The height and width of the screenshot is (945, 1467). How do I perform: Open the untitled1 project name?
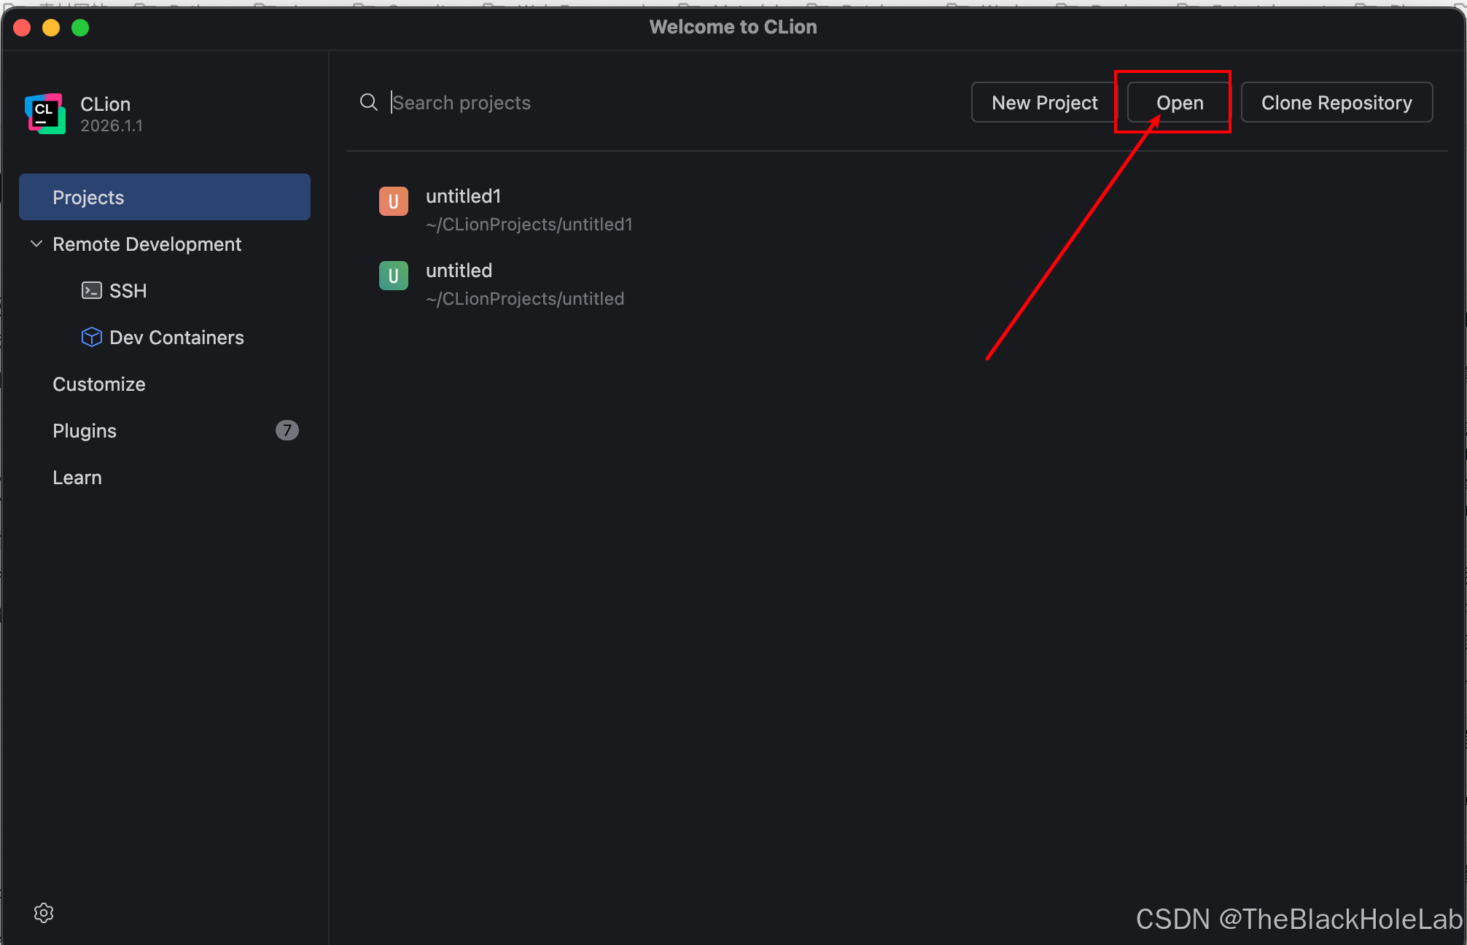(464, 196)
